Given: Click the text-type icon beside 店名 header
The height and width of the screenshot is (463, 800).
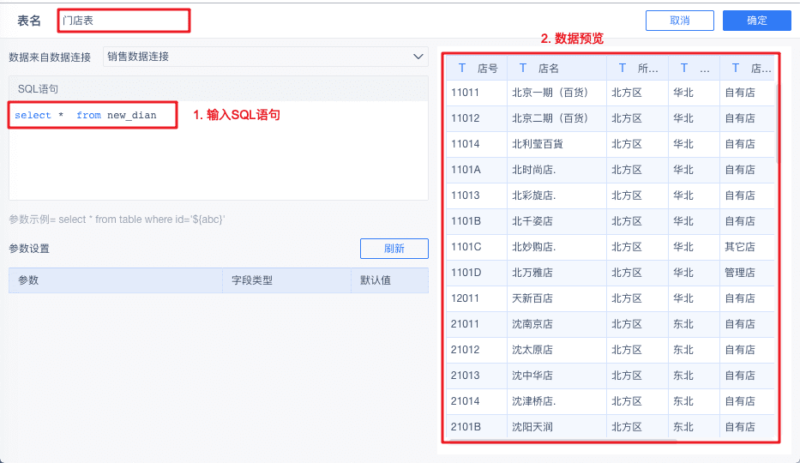Looking at the screenshot, I should (523, 68).
